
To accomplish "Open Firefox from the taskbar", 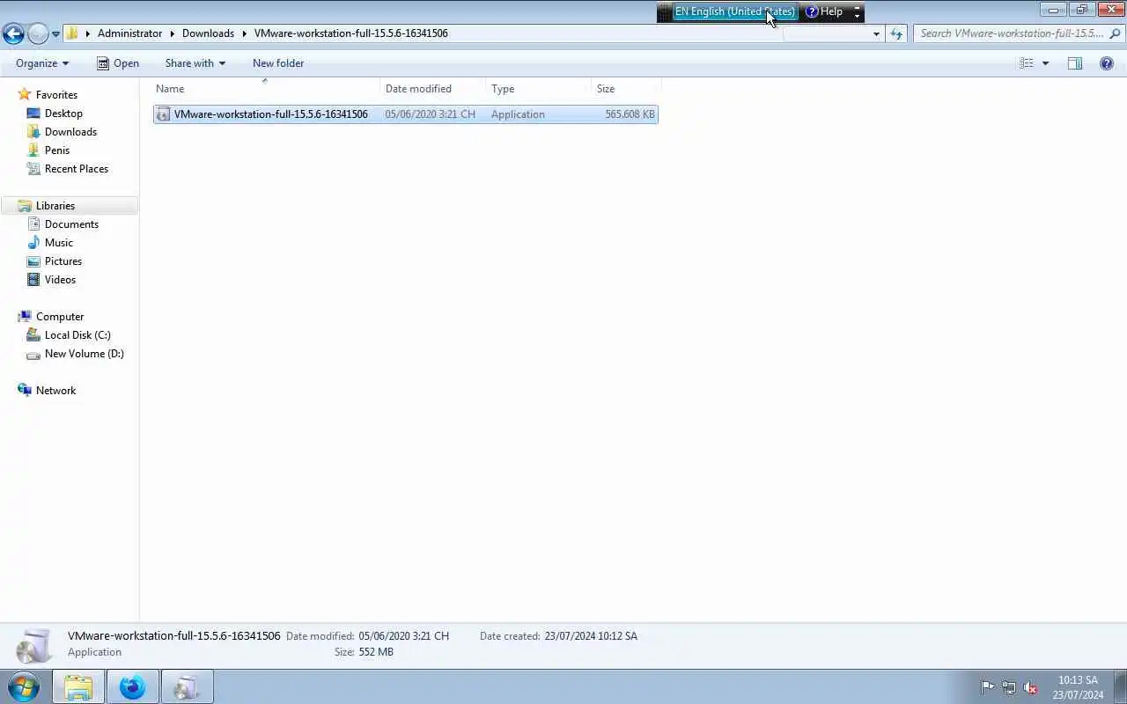I will point(133,686).
